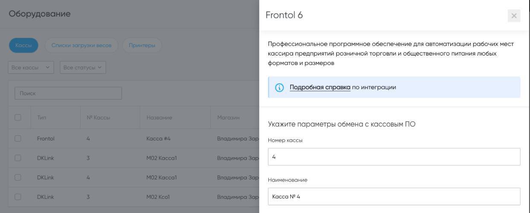Switch to the Кассы tab

pyautogui.click(x=23, y=46)
